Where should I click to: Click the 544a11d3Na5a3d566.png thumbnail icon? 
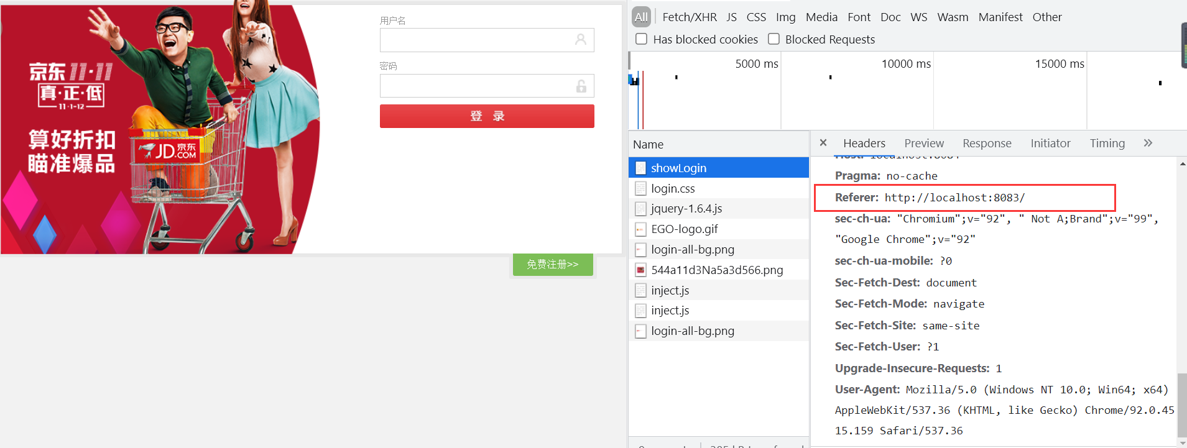coord(640,270)
